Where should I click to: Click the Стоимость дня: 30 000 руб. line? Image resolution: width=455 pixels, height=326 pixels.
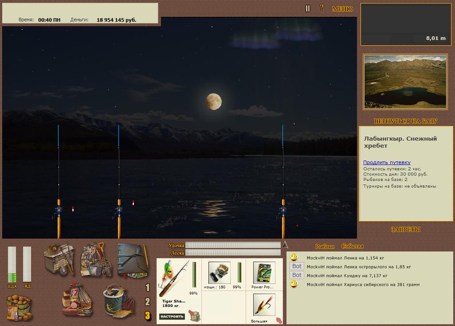(x=395, y=174)
